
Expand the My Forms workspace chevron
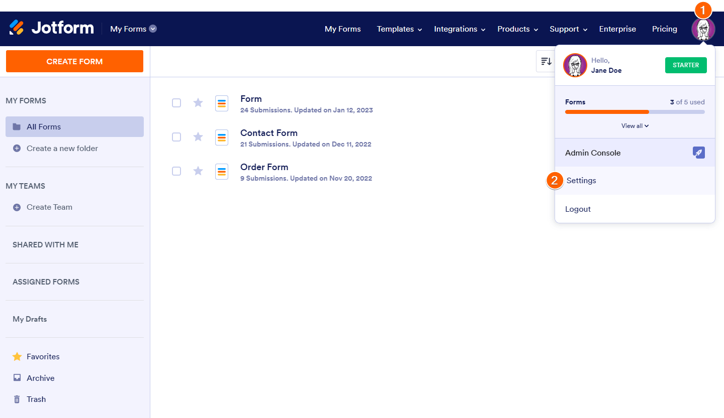[152, 29]
